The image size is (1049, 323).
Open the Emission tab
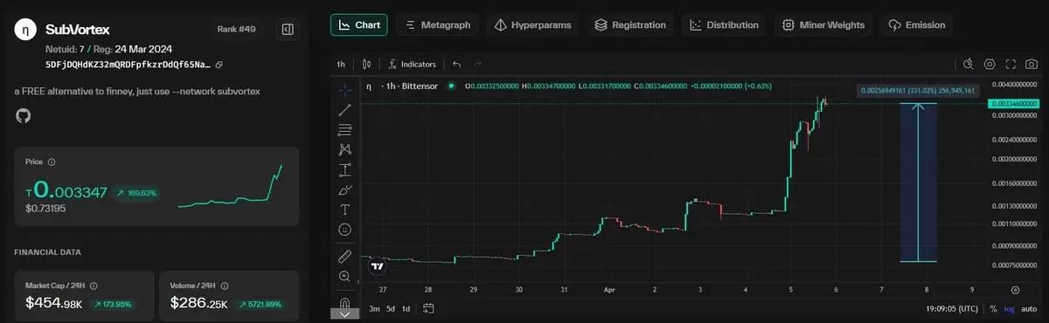click(x=916, y=25)
